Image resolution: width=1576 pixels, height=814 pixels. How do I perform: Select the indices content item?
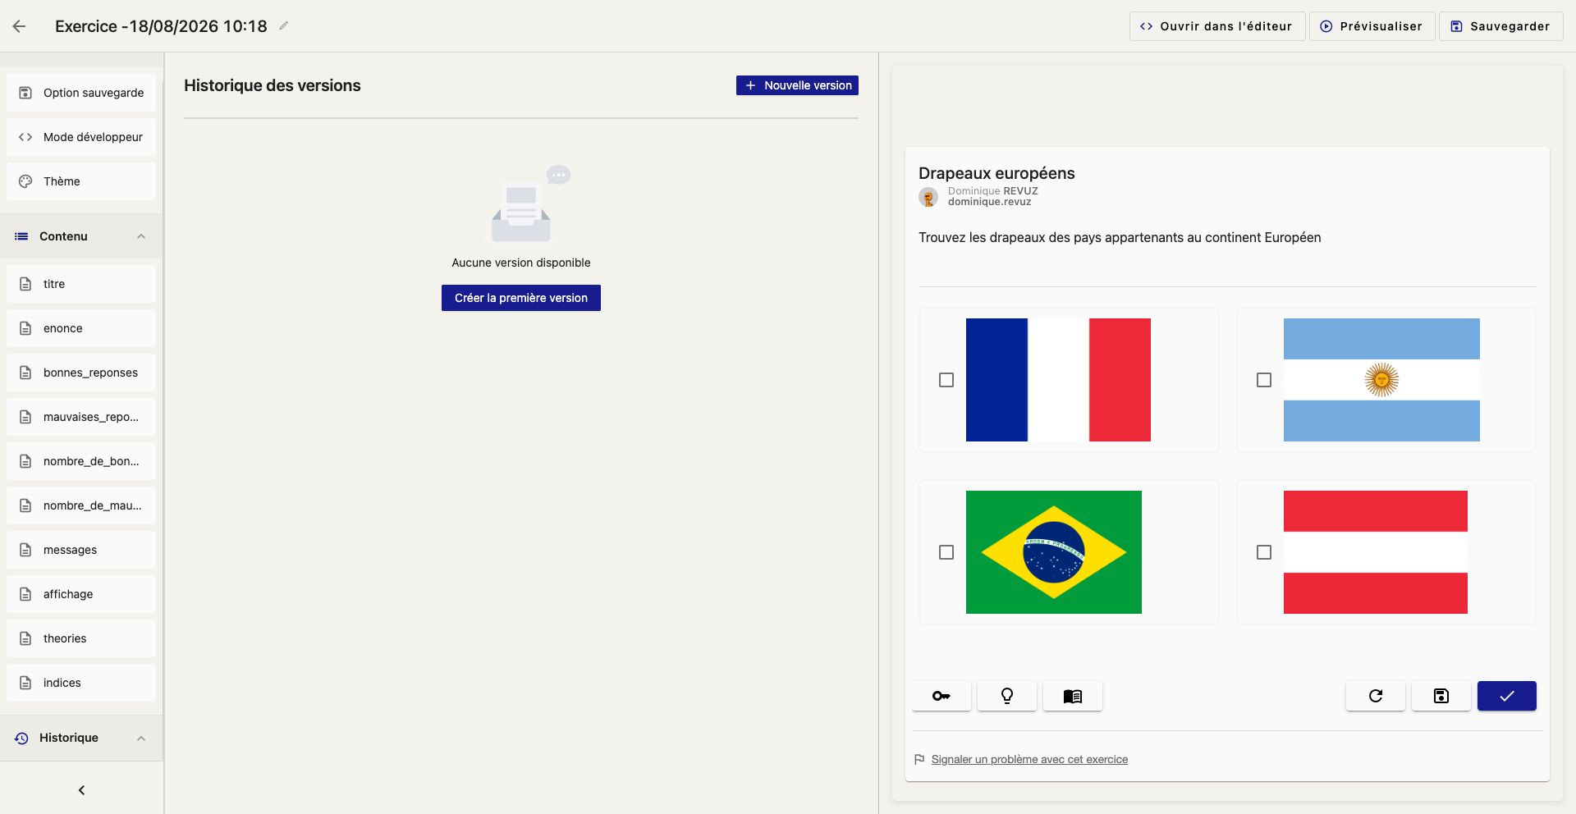tap(81, 683)
